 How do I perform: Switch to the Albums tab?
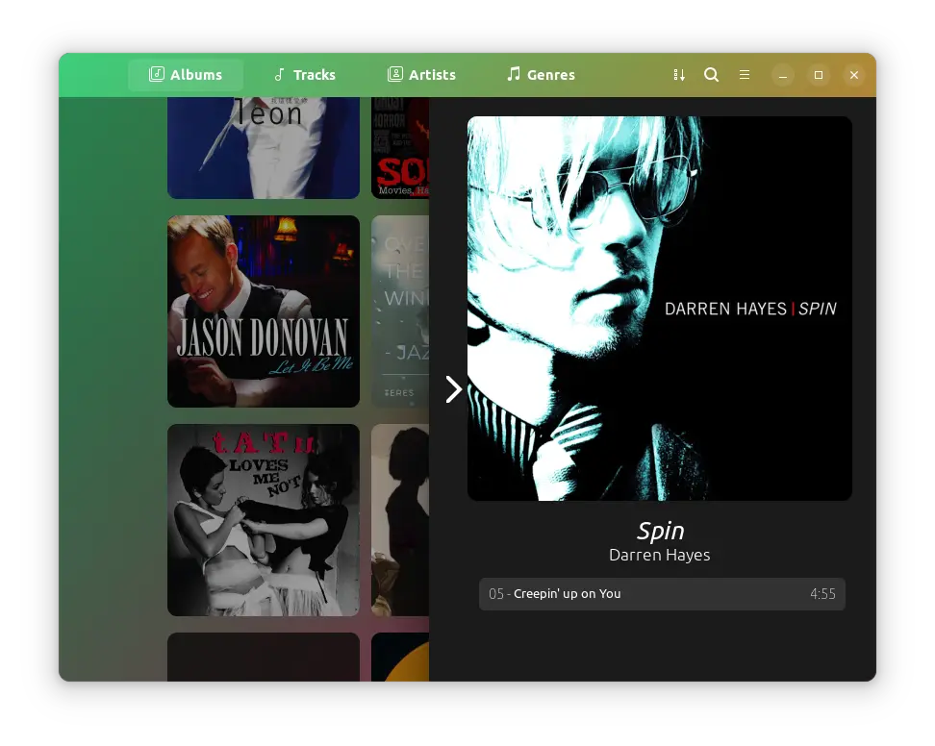click(186, 75)
